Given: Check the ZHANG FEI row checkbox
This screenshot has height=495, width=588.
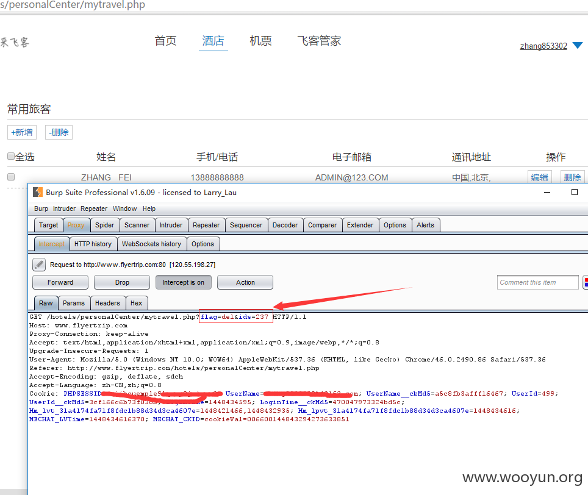Looking at the screenshot, I should (x=11, y=177).
